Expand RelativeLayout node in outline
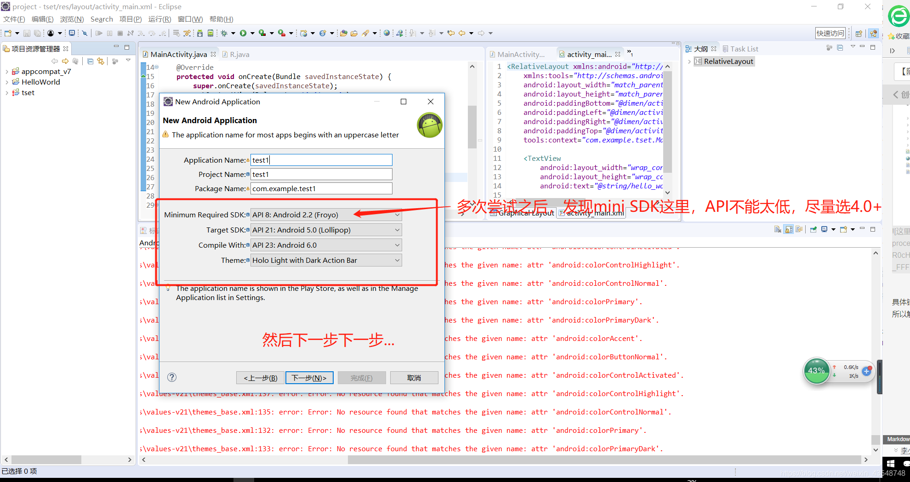910x482 pixels. [689, 62]
